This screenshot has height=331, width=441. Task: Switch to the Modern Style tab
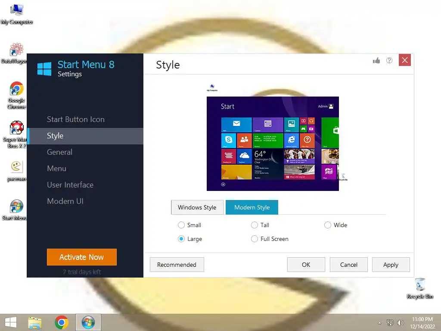click(x=252, y=207)
